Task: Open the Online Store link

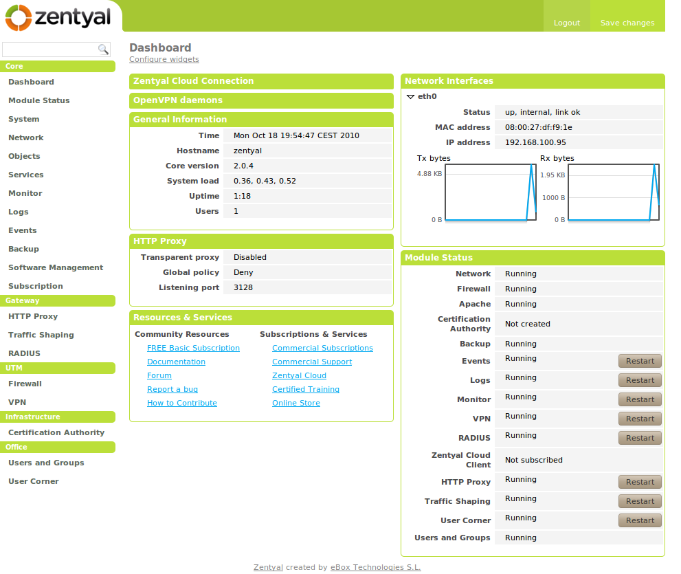Action: pyautogui.click(x=296, y=404)
